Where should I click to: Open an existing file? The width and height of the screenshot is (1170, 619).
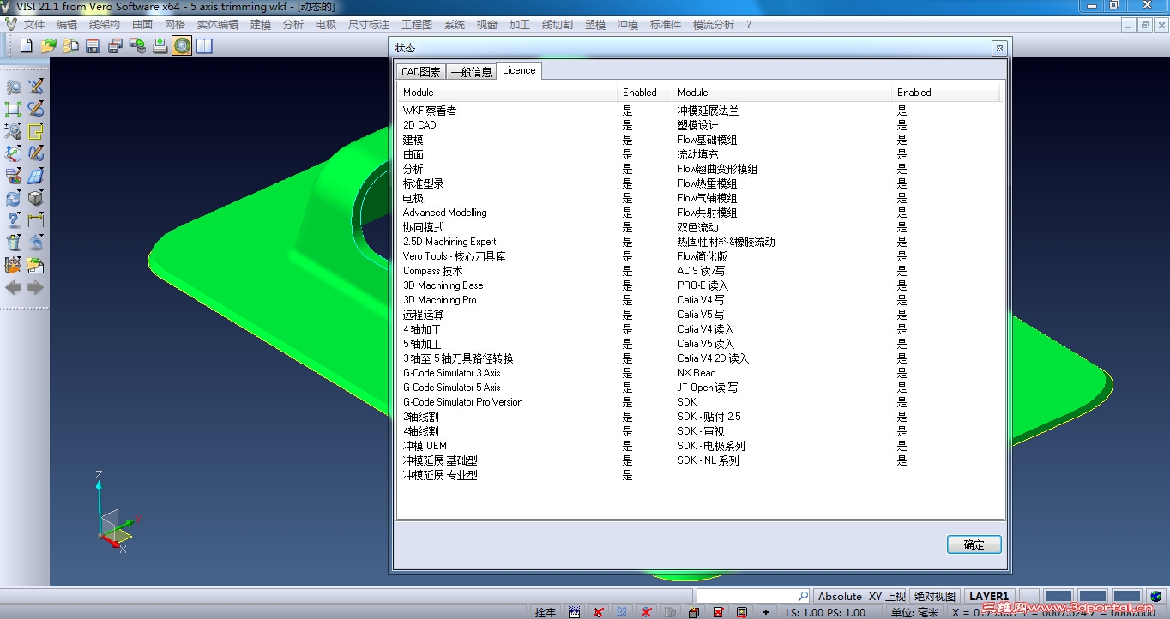tap(47, 45)
